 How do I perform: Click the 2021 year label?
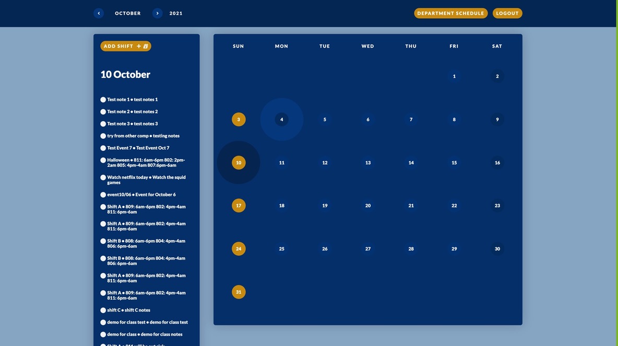coord(176,14)
